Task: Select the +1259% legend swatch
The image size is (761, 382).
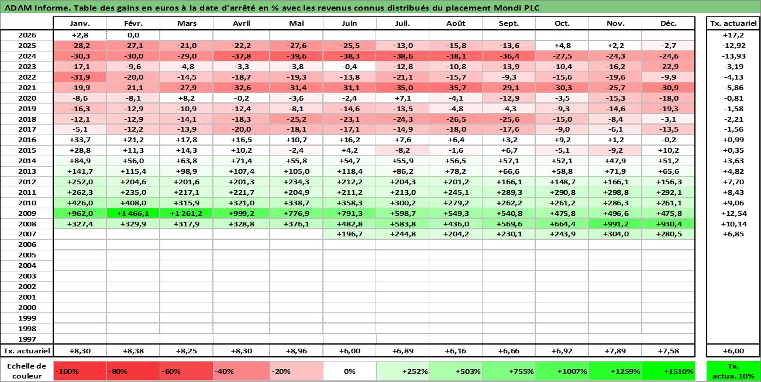Action: click(x=615, y=371)
